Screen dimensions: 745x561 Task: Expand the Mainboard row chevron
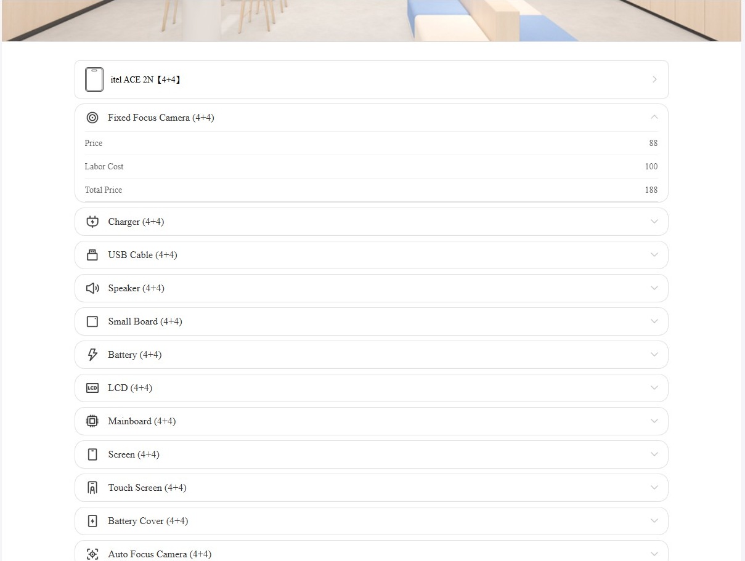coord(654,421)
